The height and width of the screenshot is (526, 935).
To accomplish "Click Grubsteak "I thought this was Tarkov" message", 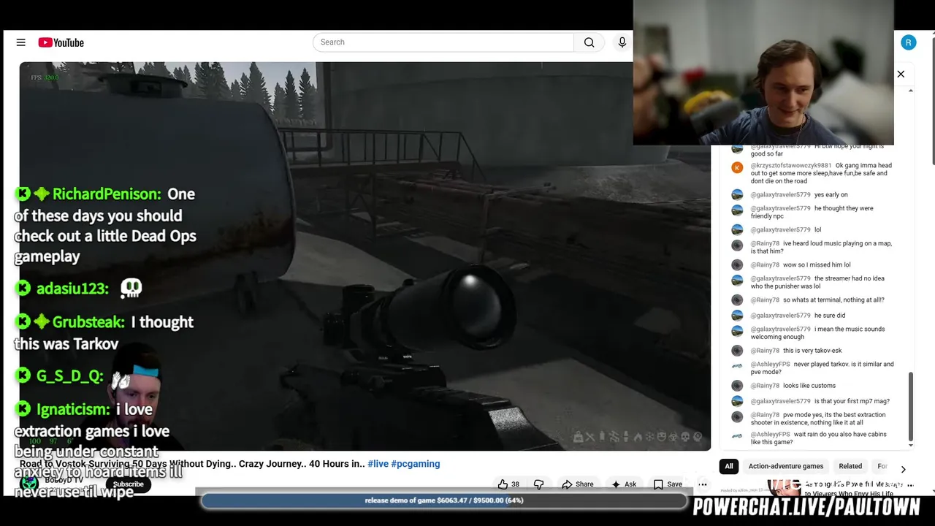I will 104,332.
